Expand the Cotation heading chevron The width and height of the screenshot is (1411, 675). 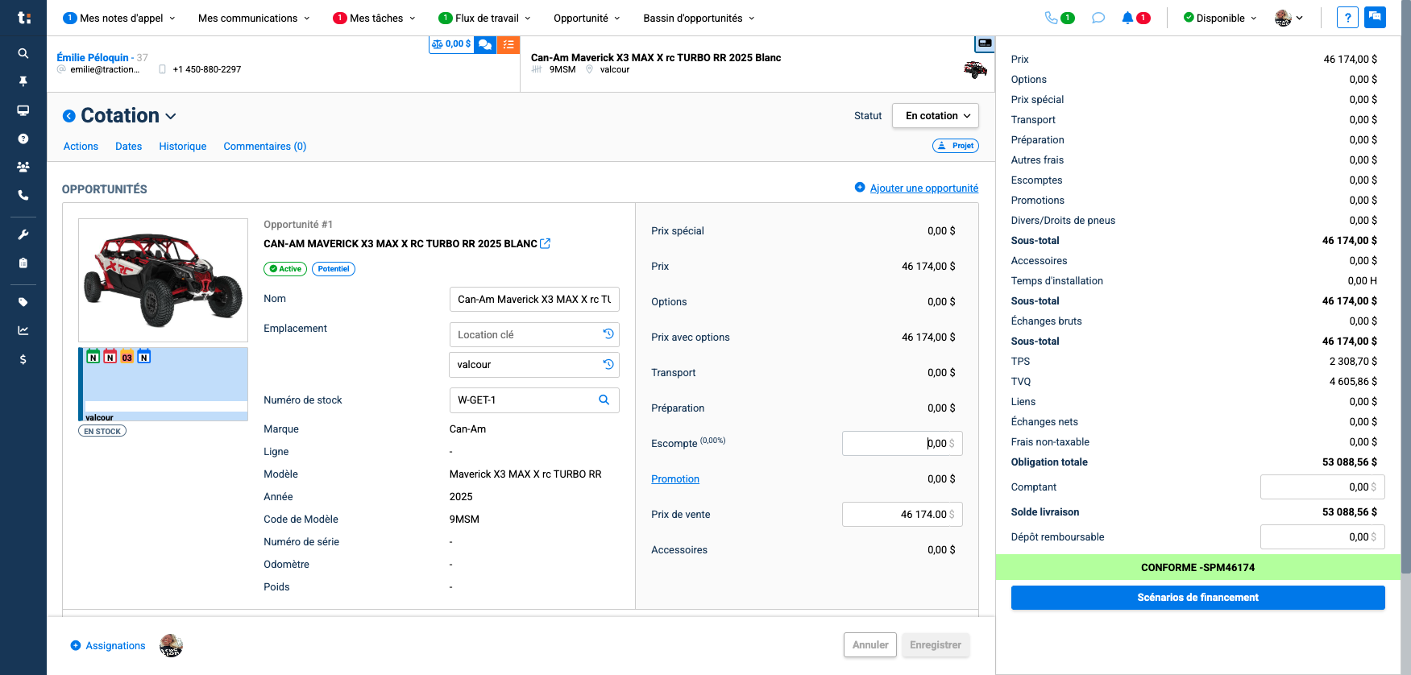(x=171, y=117)
